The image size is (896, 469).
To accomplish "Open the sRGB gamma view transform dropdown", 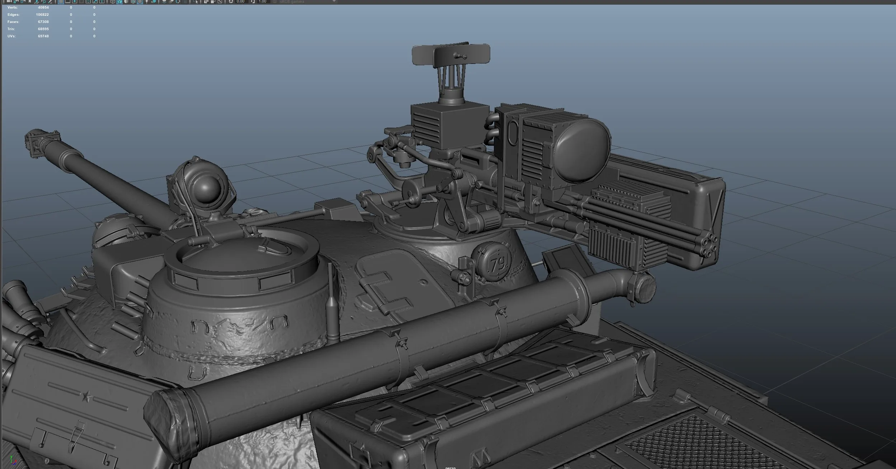I will click(308, 1).
